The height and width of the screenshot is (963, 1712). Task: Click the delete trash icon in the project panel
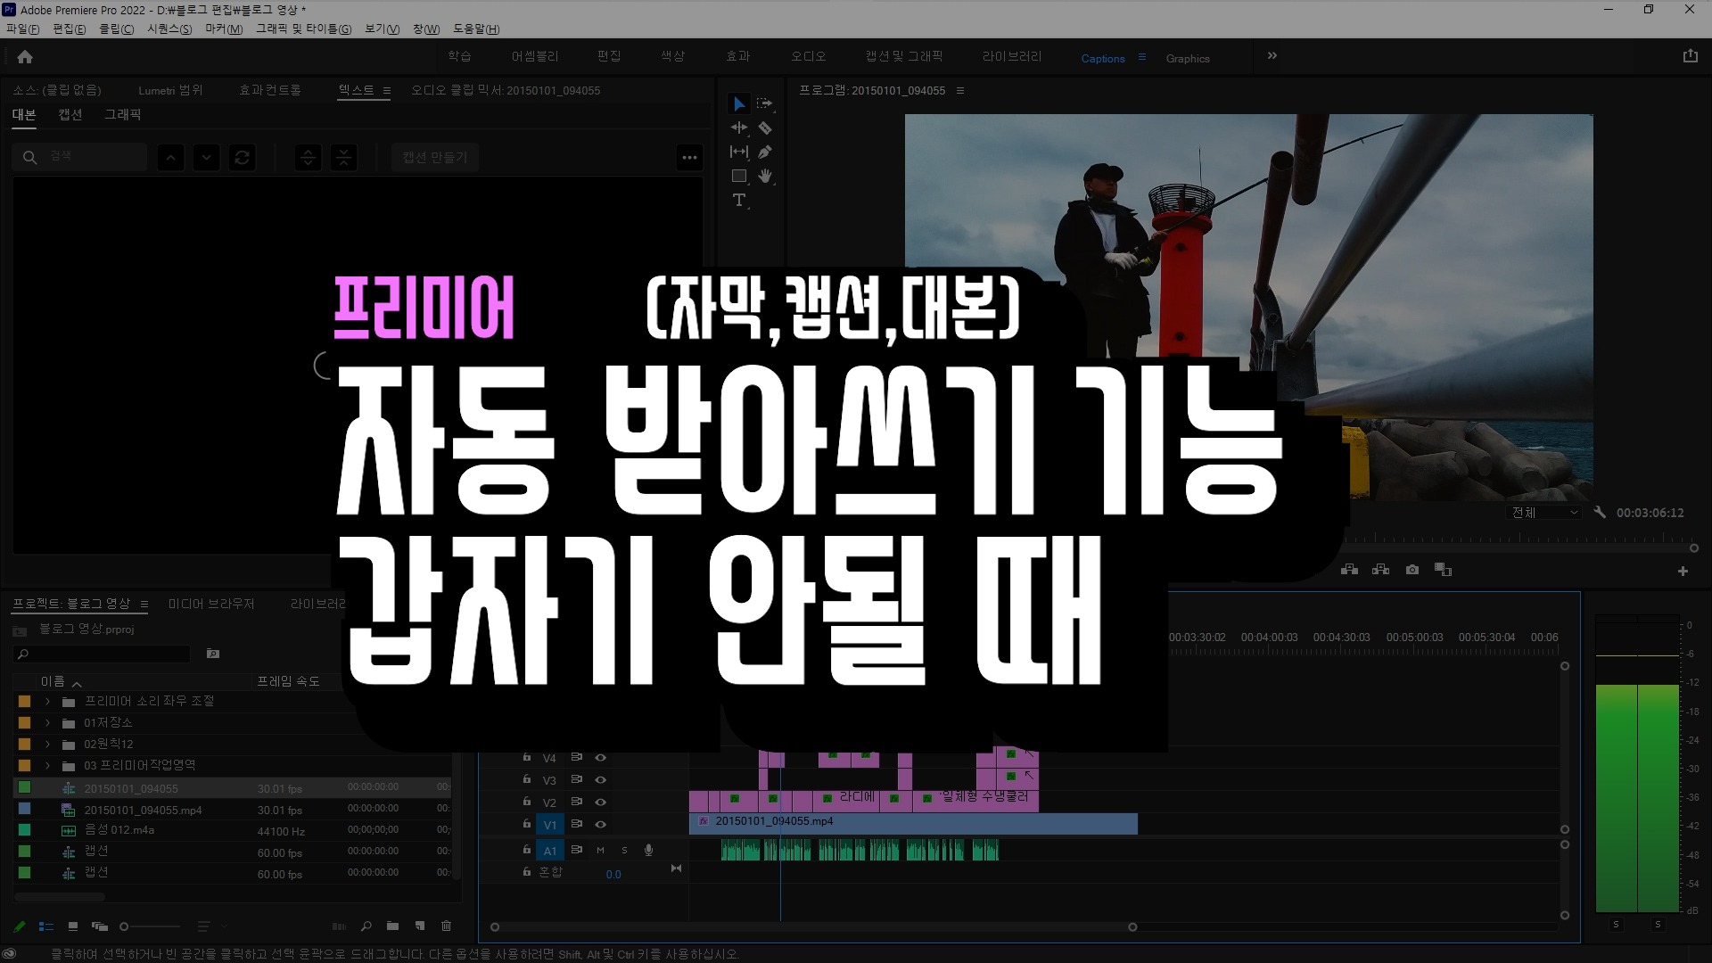tap(447, 926)
